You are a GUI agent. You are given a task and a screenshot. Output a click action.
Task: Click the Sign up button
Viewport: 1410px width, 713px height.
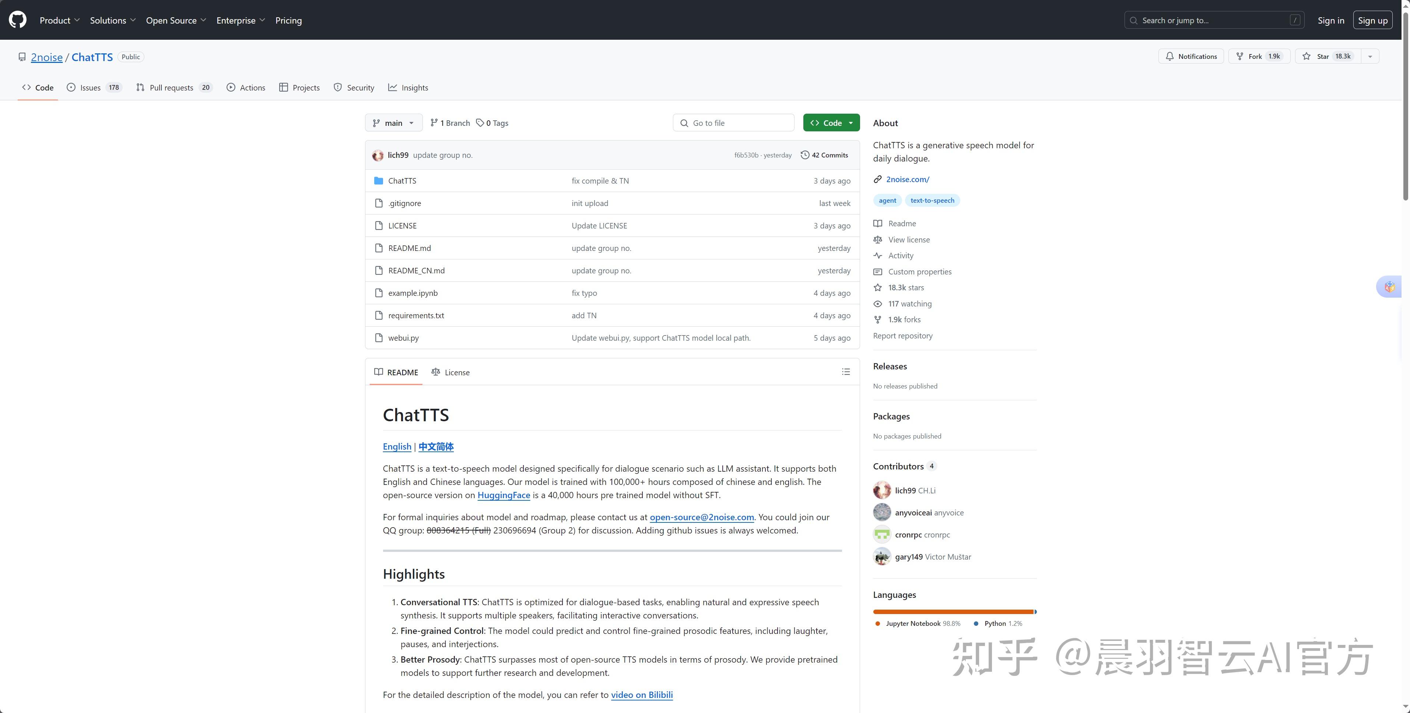click(1372, 20)
